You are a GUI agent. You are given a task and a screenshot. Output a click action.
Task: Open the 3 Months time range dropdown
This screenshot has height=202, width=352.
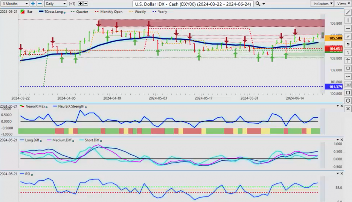click(x=15, y=3)
